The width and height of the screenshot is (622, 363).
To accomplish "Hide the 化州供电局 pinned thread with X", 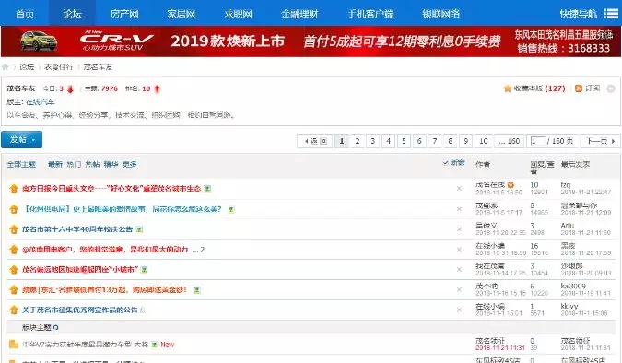I will pyautogui.click(x=459, y=209).
